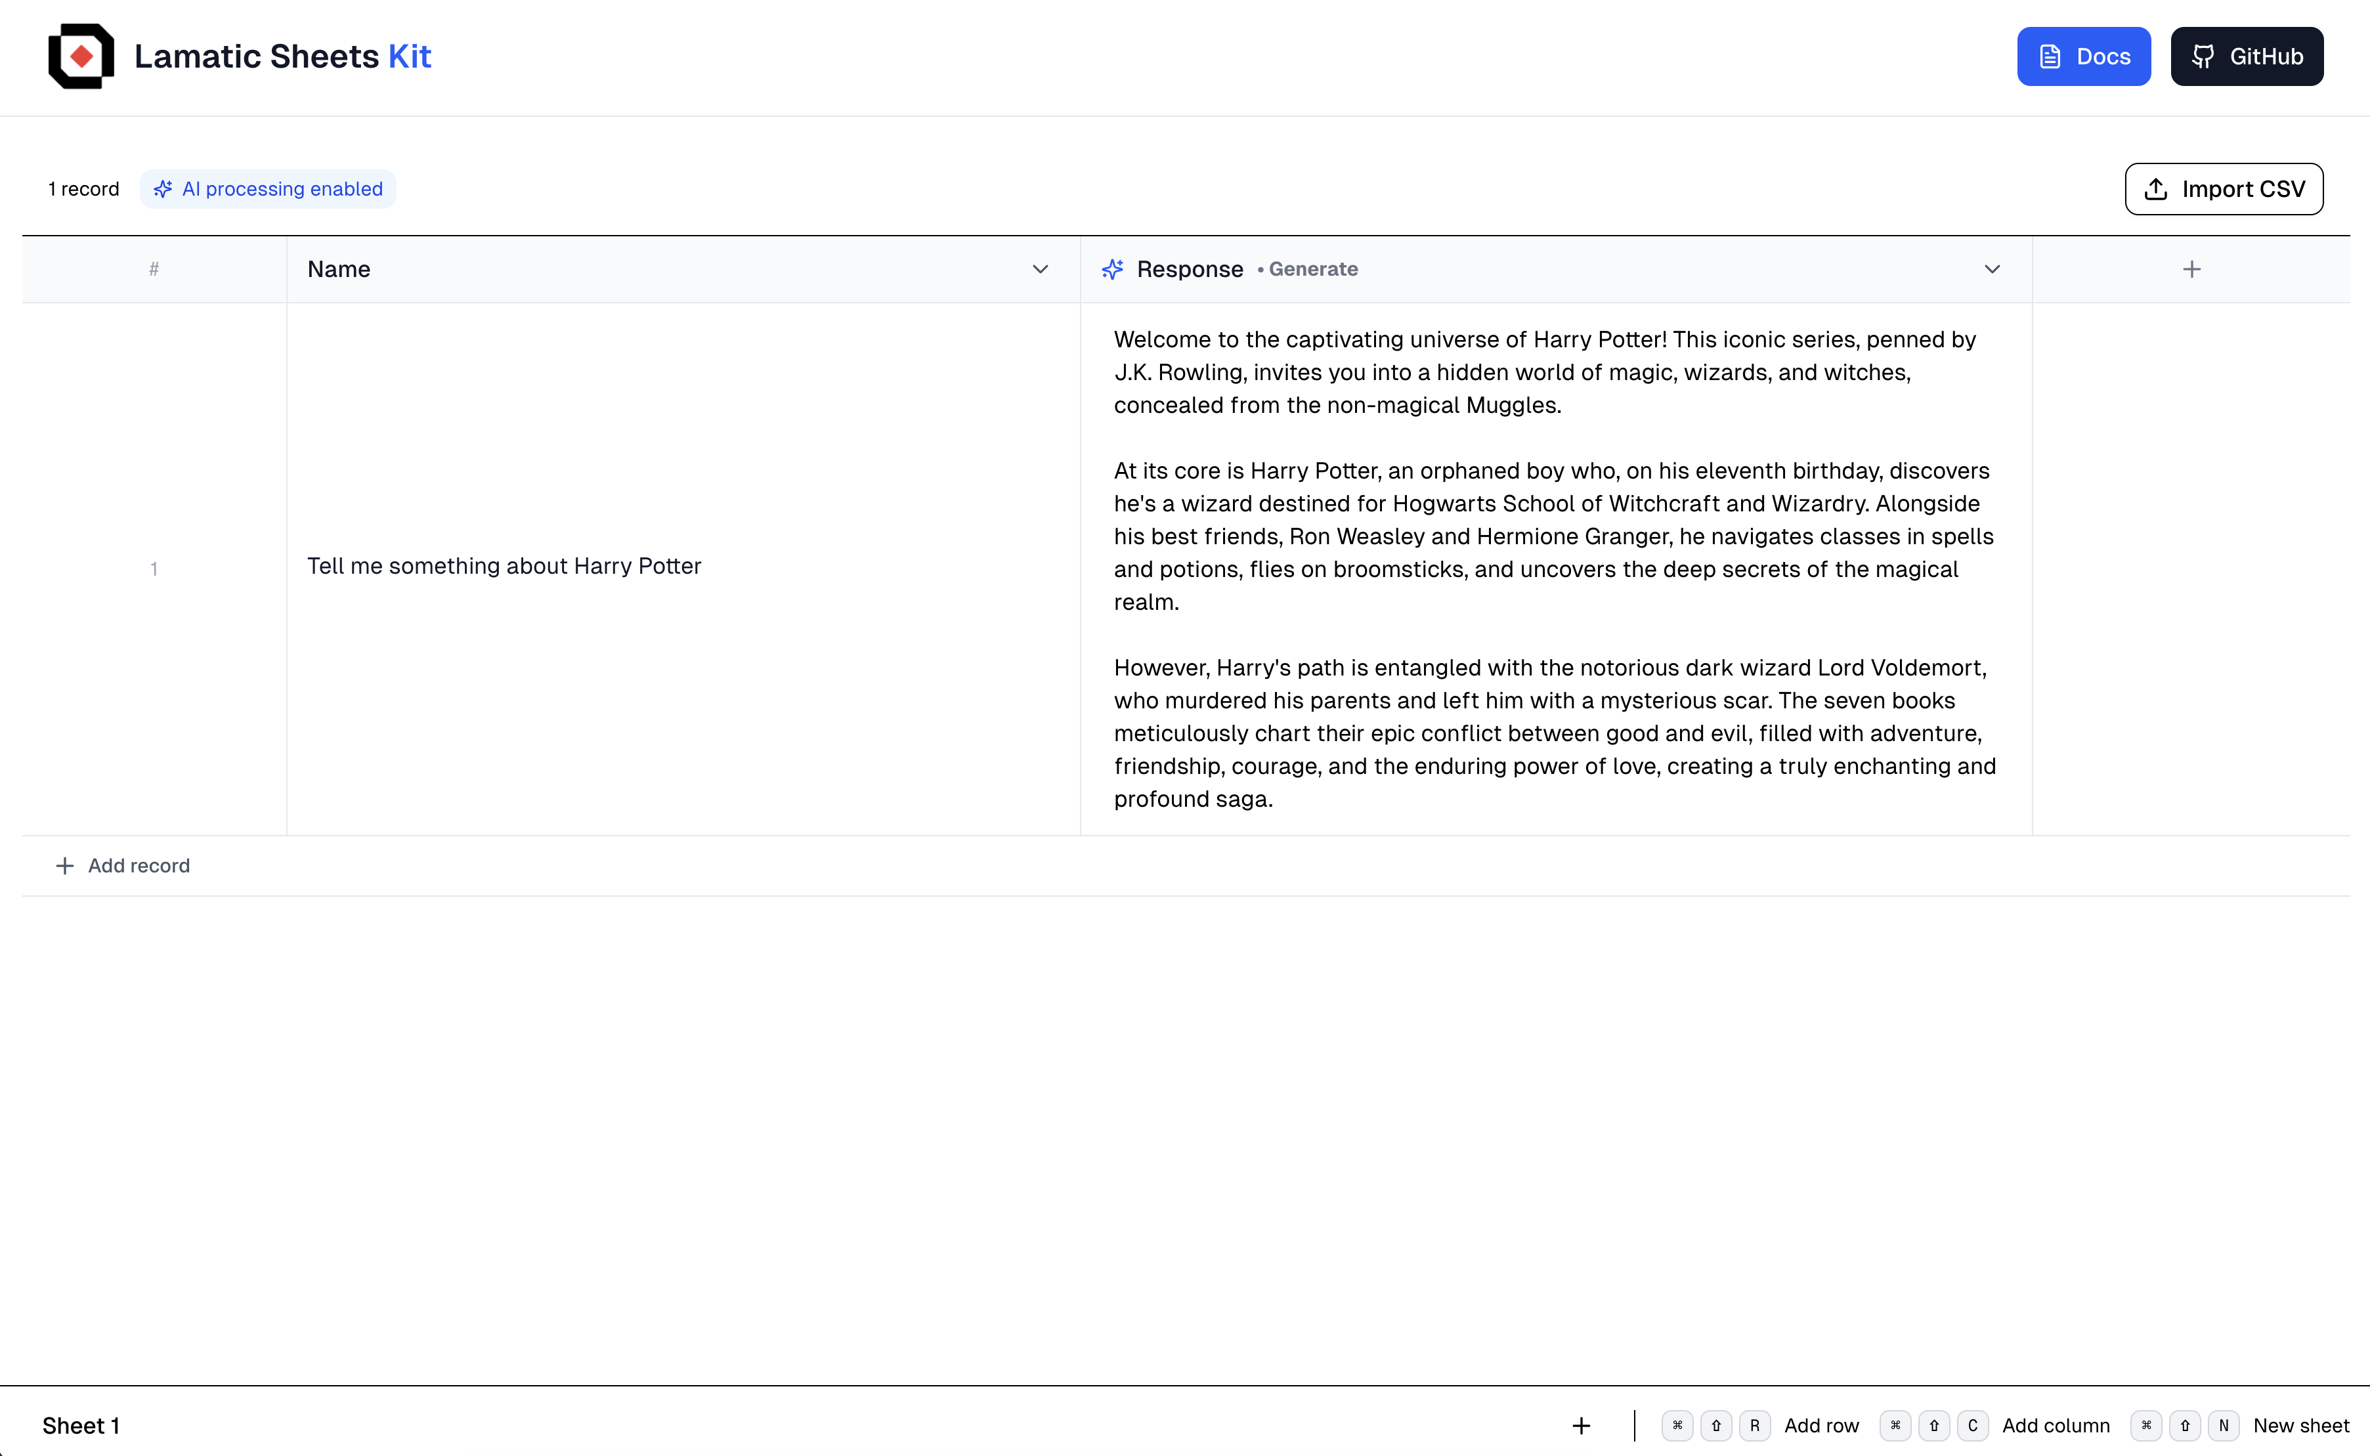Open the Docs button

click(2084, 57)
